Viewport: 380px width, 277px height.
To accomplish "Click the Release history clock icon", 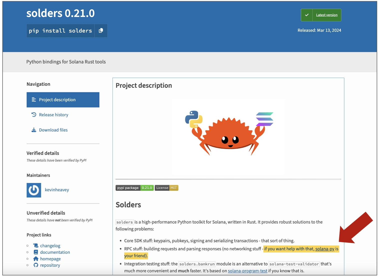I will click(34, 114).
